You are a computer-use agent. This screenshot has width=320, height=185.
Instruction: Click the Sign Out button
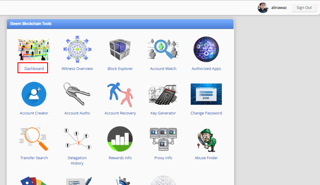coord(304,7)
